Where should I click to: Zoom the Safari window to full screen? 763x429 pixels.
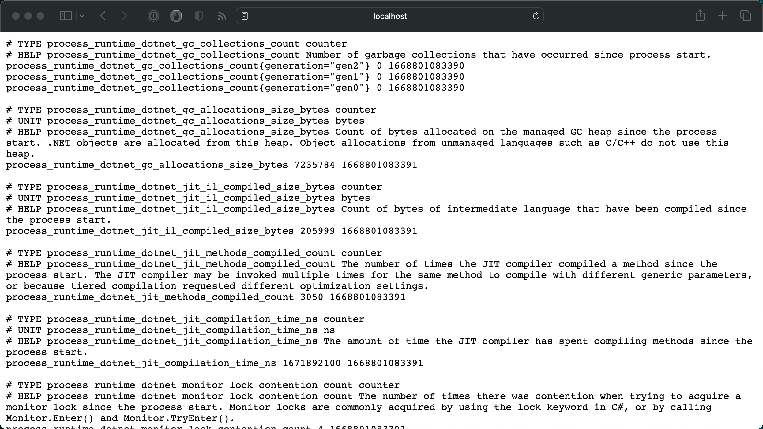40,16
